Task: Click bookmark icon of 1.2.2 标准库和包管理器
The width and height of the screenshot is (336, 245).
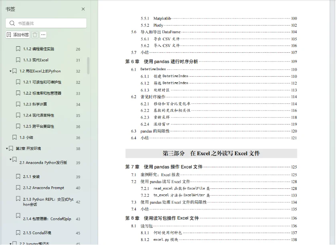Action: point(18,93)
